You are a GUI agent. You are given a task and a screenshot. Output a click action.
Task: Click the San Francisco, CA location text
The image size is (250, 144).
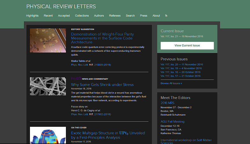171,130
